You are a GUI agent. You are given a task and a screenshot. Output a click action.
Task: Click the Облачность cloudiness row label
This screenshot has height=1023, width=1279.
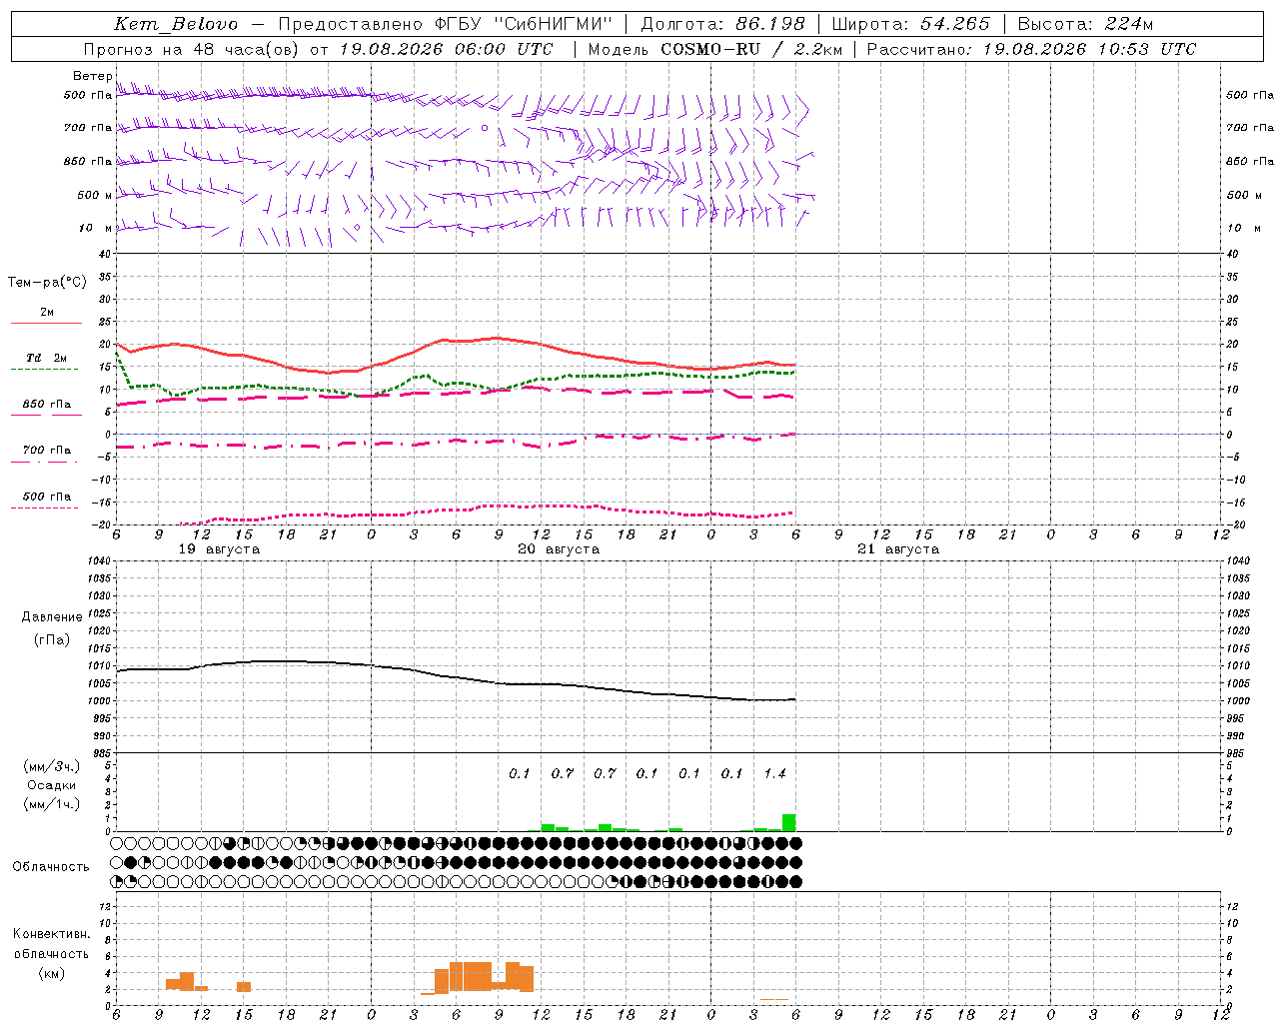[x=51, y=867]
